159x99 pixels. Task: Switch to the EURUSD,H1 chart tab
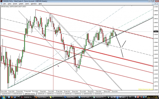tap(98, 94)
